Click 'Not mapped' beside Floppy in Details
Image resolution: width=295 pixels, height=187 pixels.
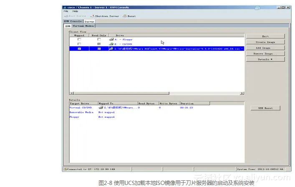click(106, 117)
